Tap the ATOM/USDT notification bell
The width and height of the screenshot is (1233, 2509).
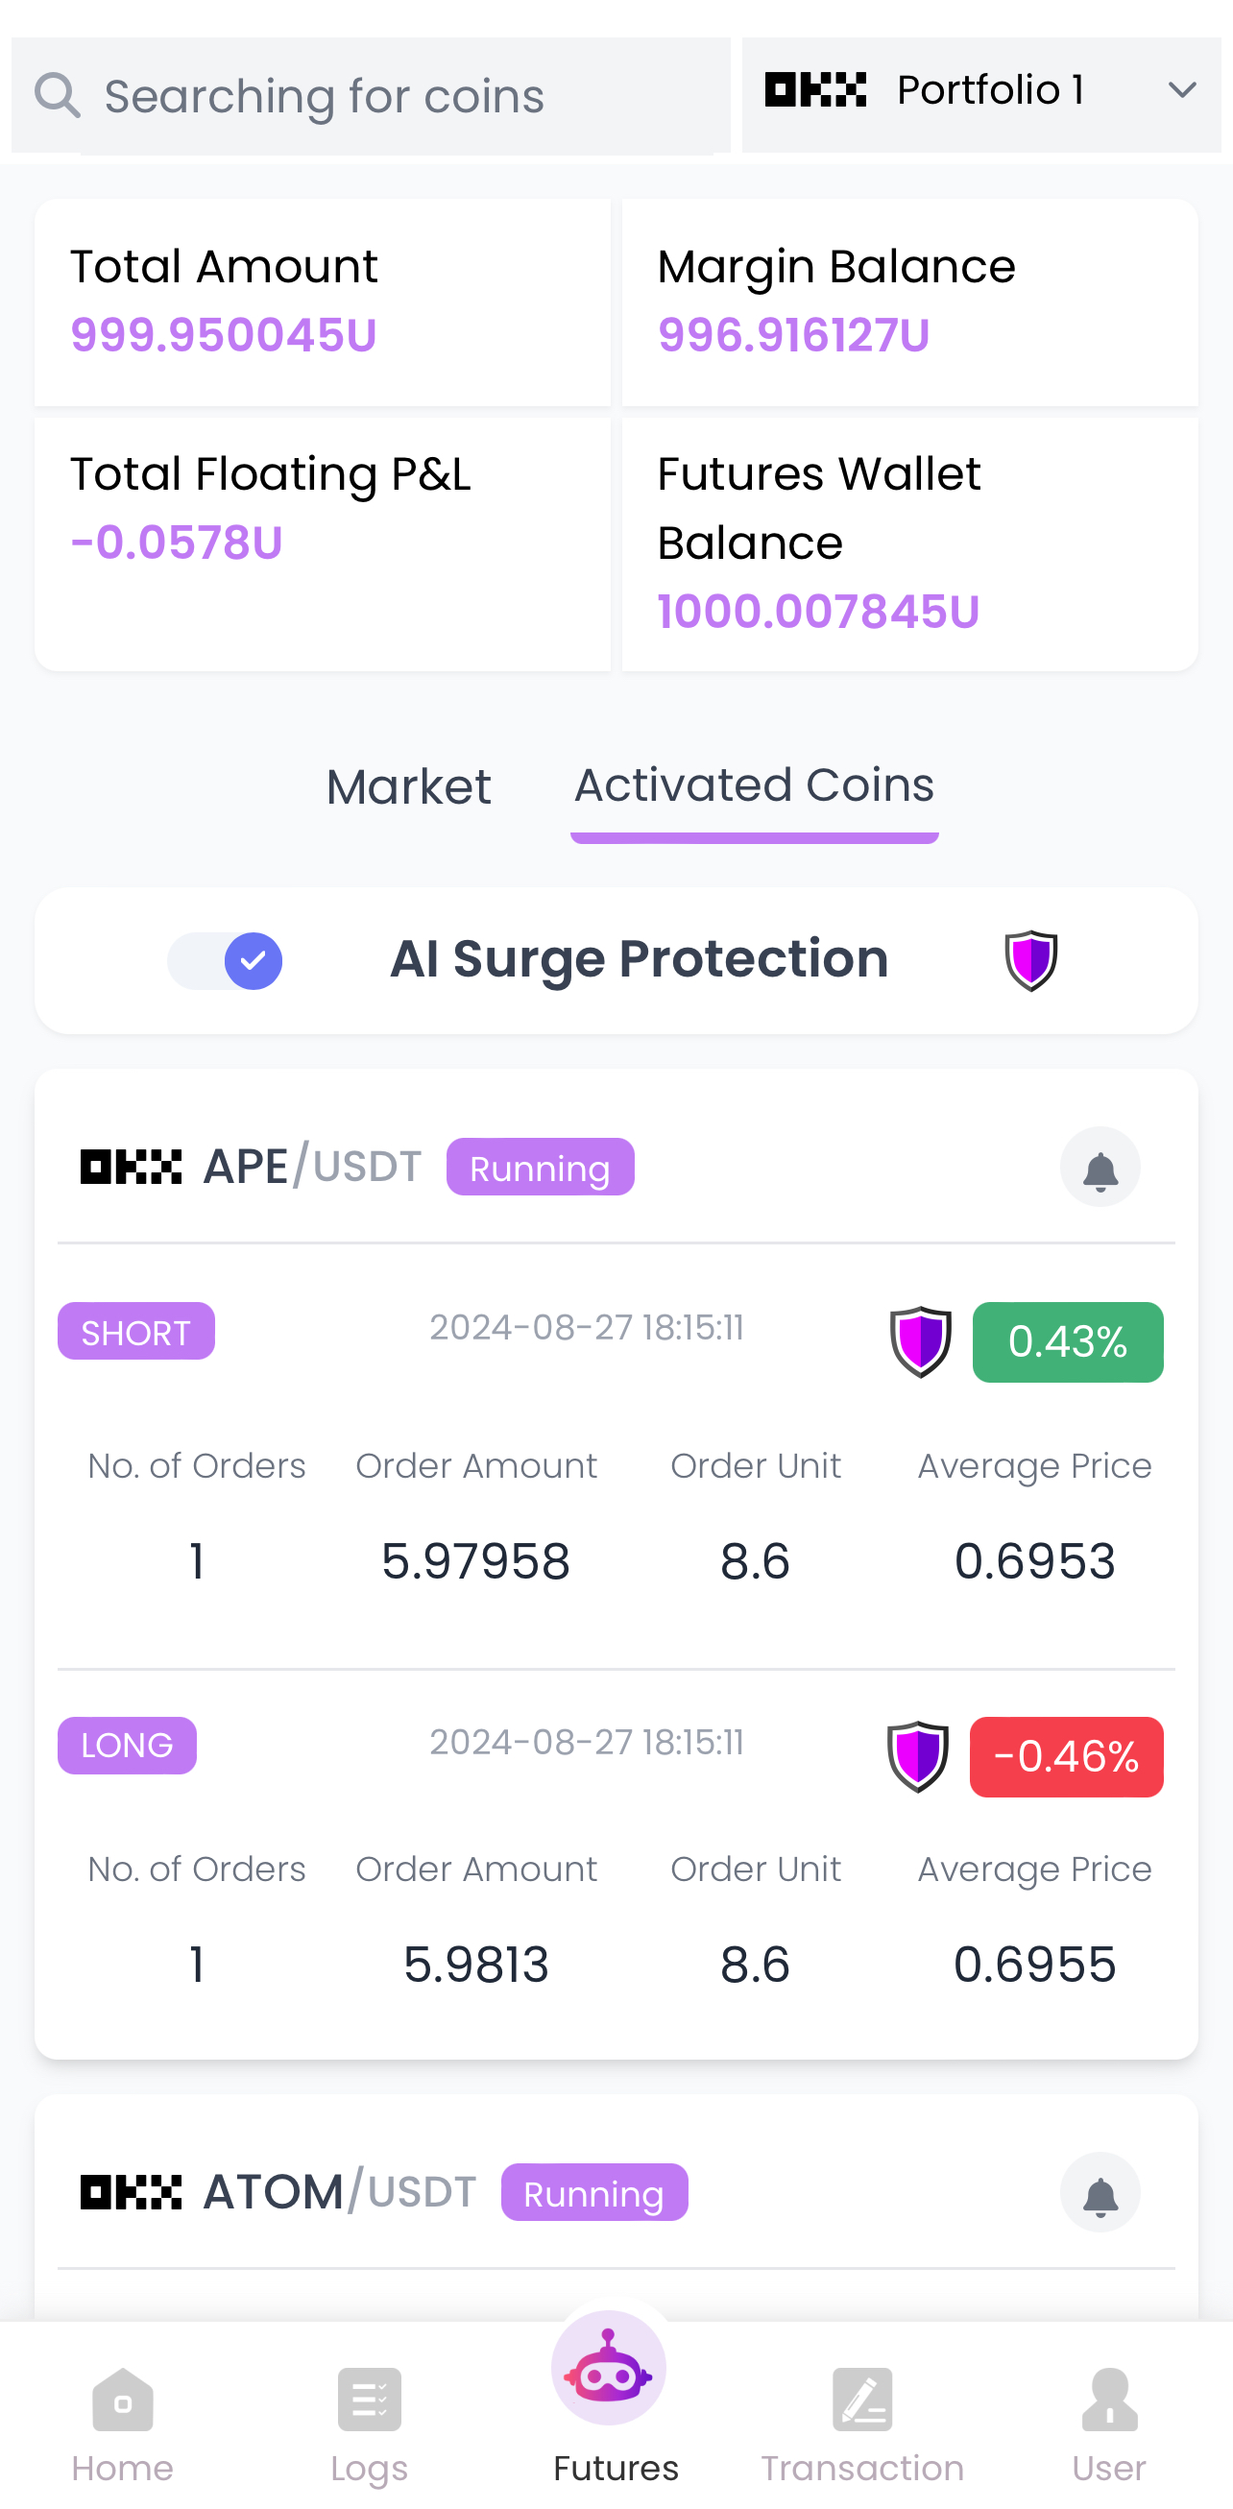tap(1100, 2192)
